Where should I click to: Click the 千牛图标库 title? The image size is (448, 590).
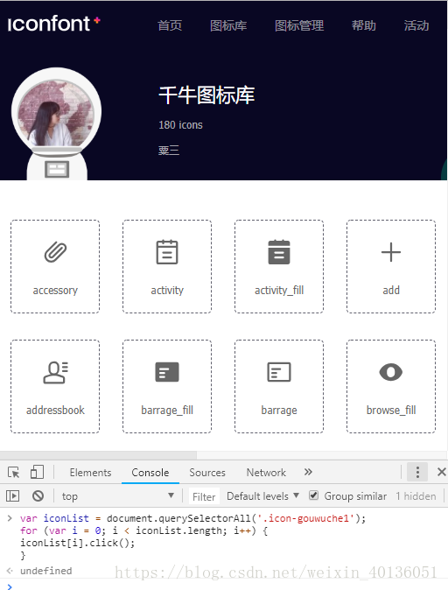(x=206, y=95)
